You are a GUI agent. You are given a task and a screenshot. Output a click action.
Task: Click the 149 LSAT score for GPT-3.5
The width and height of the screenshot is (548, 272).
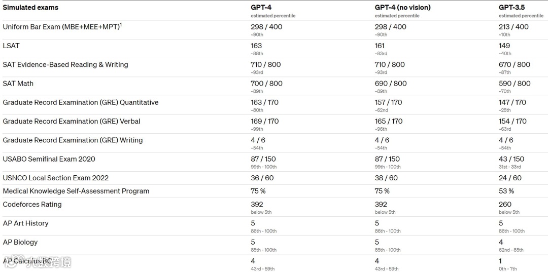[x=504, y=46]
